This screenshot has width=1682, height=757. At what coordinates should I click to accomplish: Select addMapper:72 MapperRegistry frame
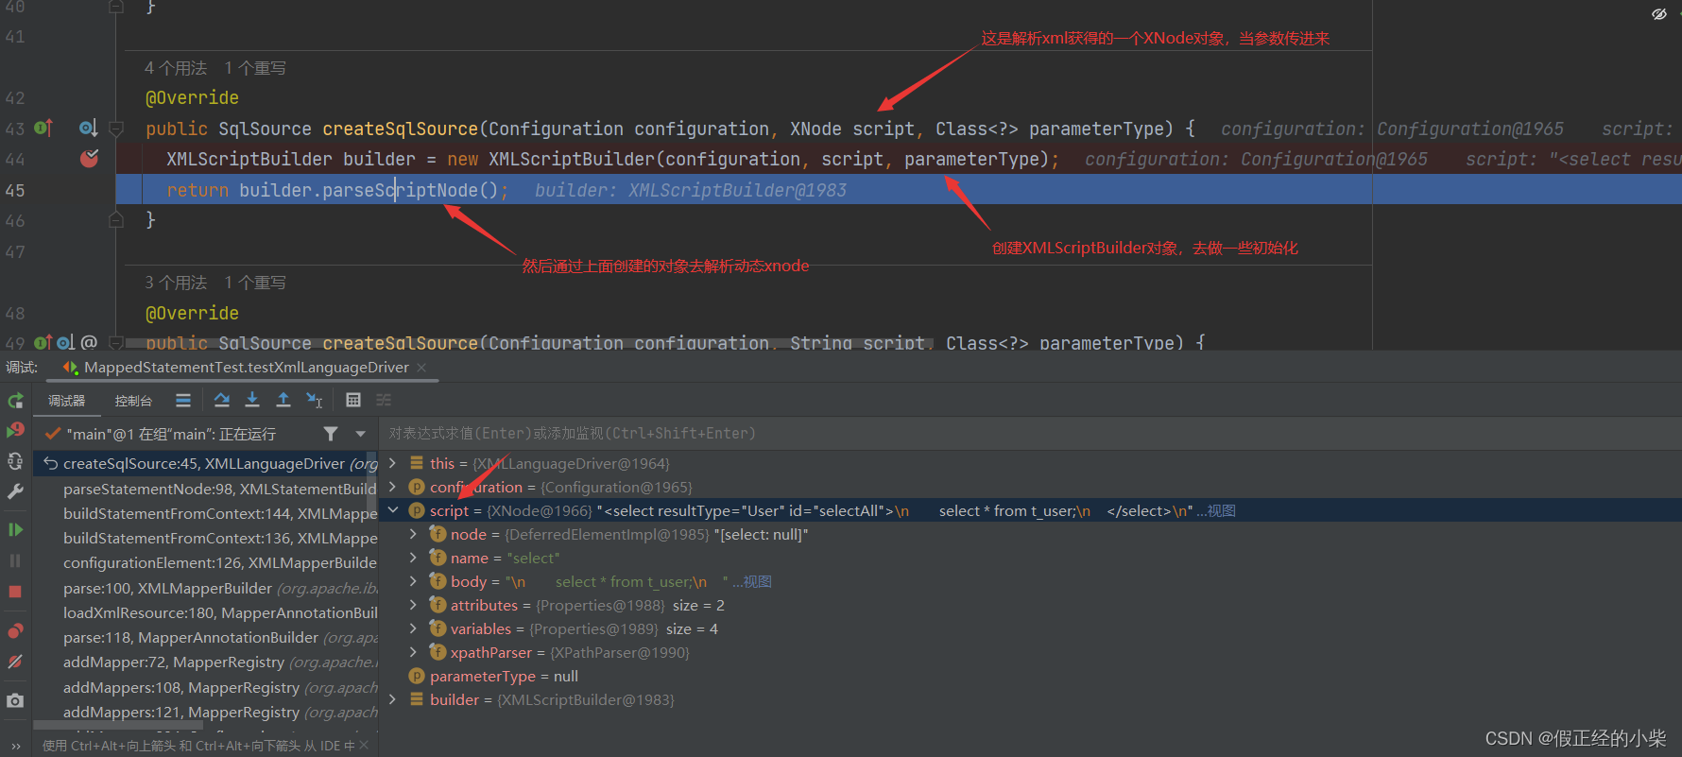[207, 662]
